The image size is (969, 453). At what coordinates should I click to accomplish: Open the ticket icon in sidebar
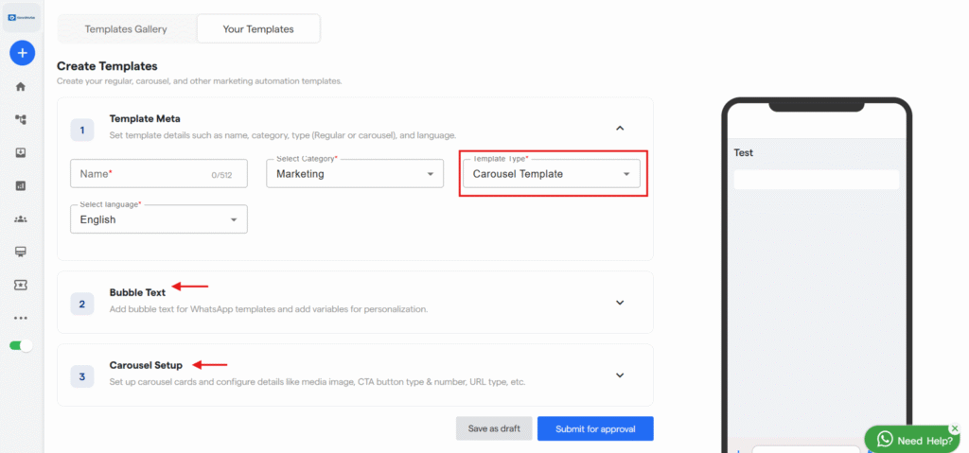[21, 285]
